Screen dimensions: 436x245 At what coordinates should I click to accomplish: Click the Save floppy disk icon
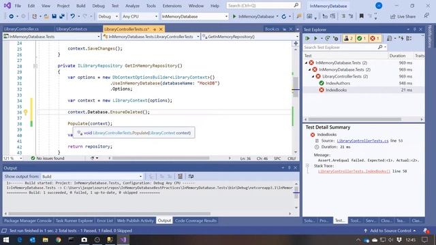(x=54, y=16)
